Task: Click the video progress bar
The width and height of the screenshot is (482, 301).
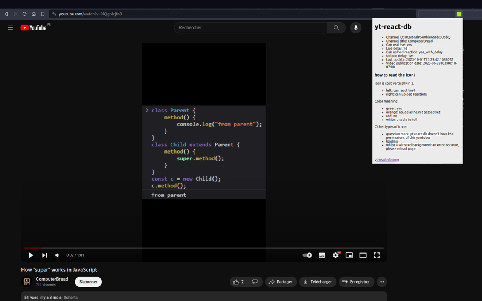Action: (x=203, y=248)
